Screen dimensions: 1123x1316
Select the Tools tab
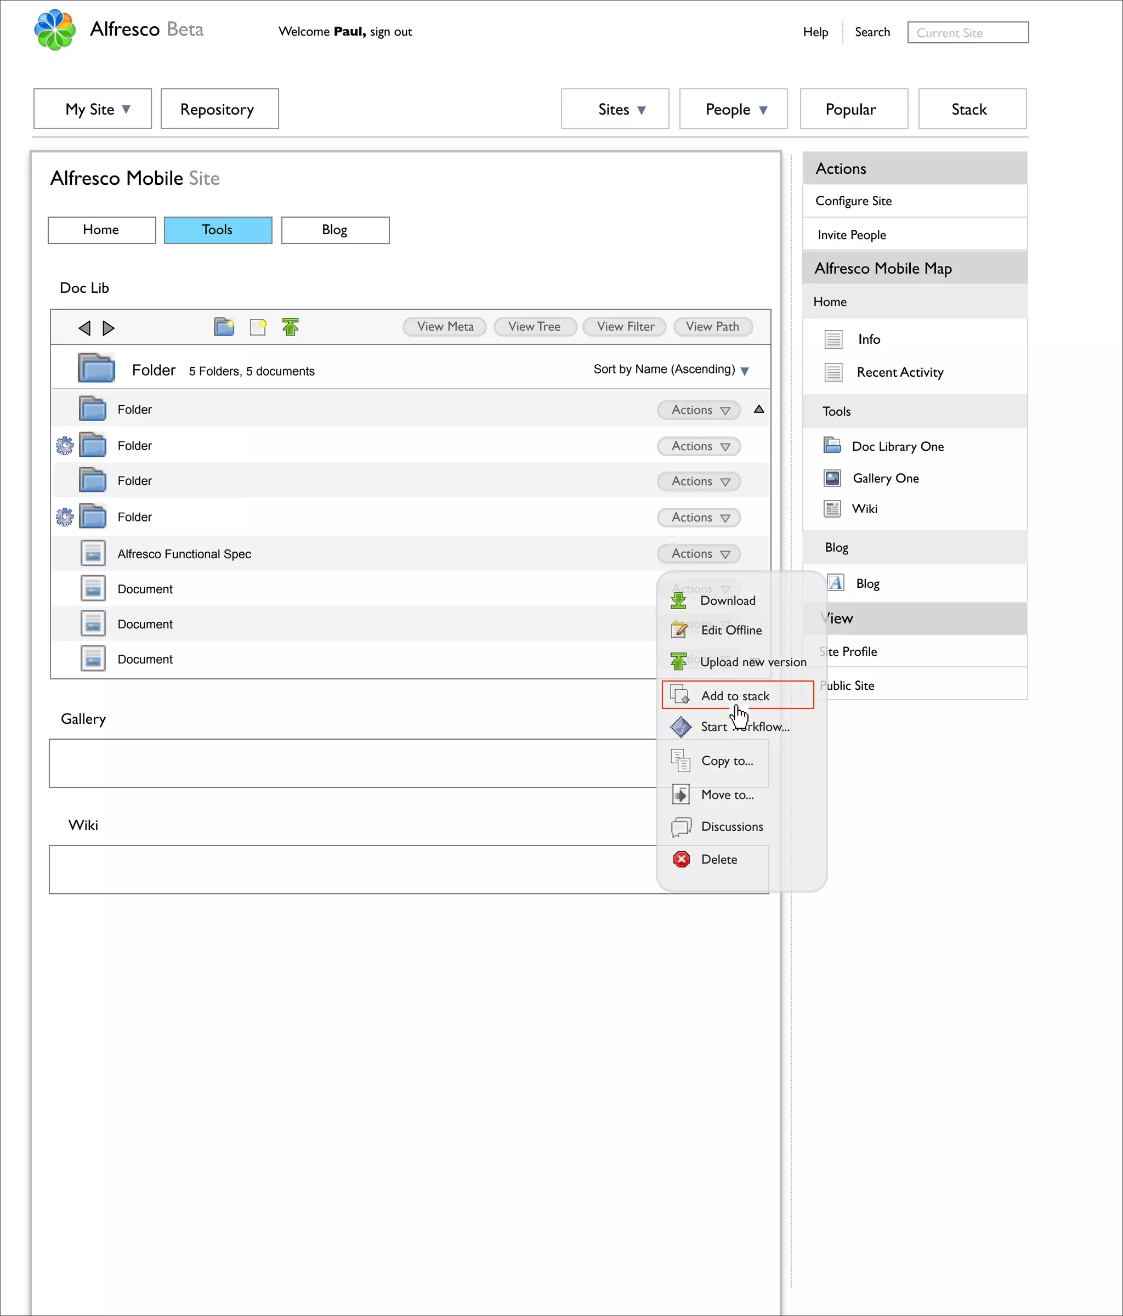[218, 230]
